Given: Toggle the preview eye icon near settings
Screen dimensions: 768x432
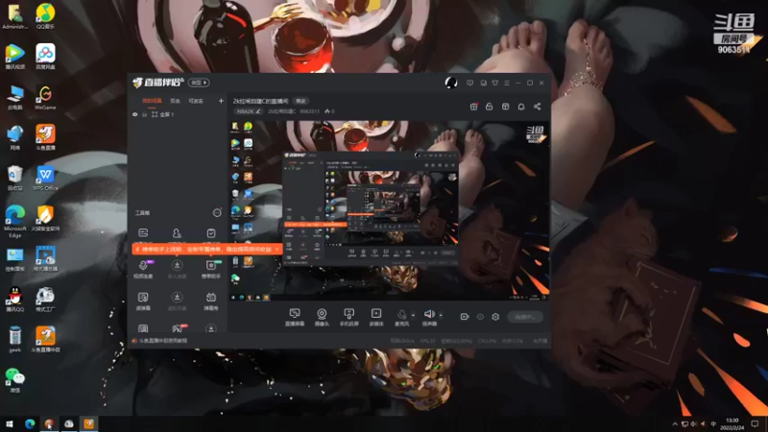Looking at the screenshot, I should (x=480, y=317).
